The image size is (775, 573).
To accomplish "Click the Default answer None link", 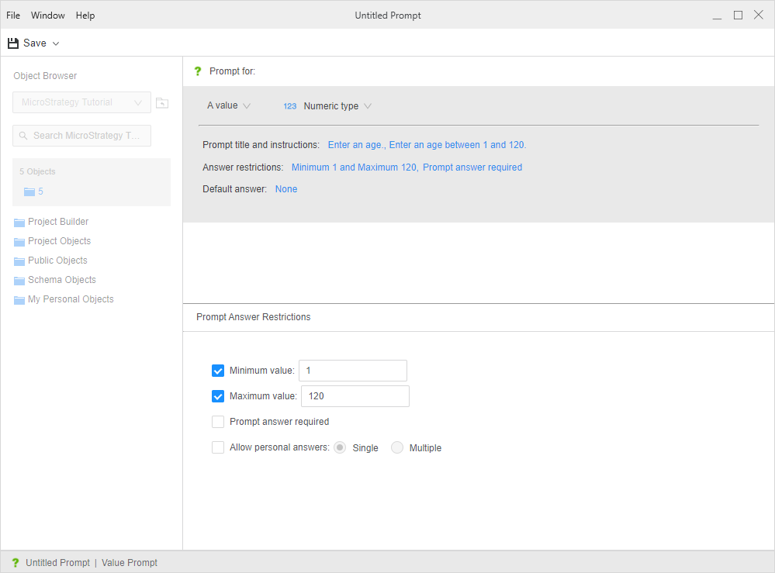I will (x=286, y=189).
